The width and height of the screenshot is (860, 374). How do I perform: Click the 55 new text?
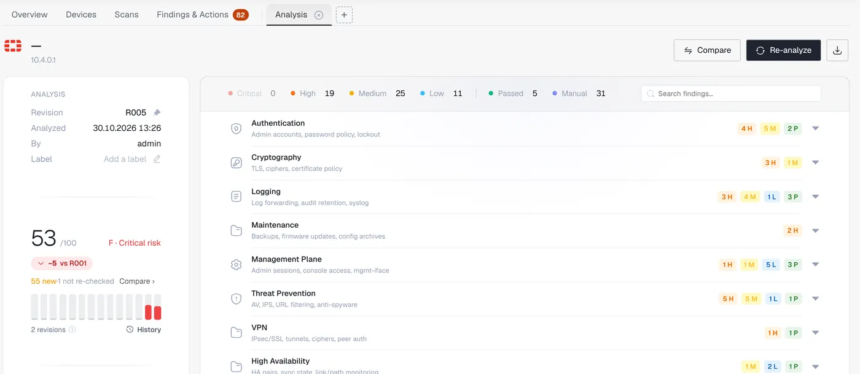[44, 281]
